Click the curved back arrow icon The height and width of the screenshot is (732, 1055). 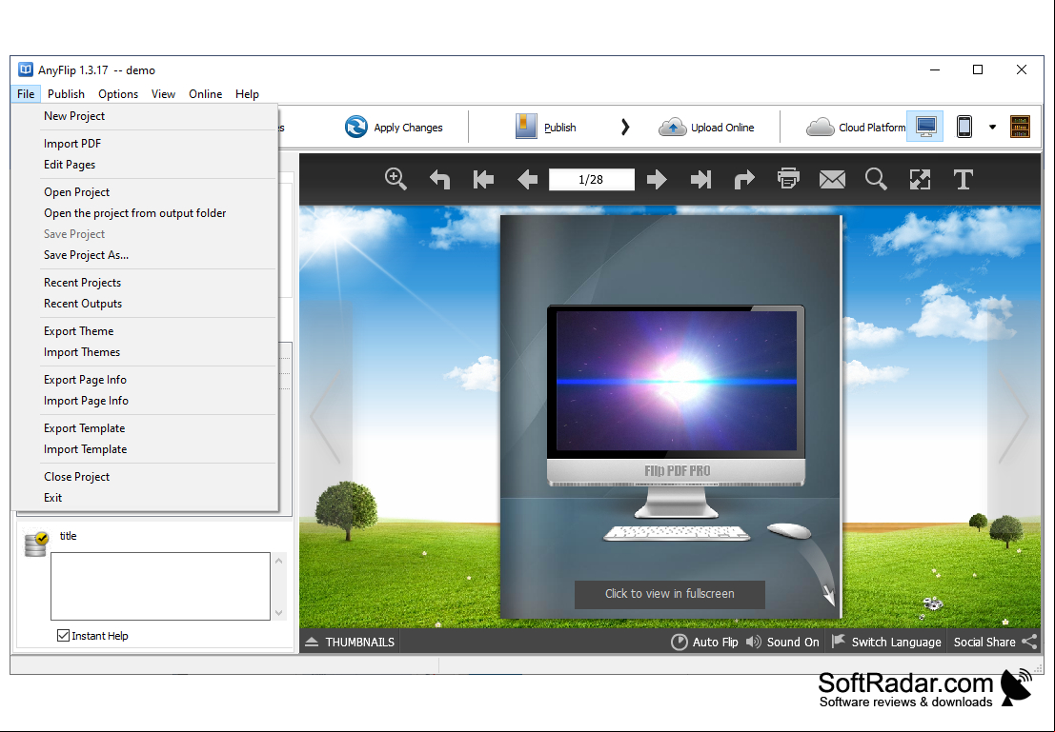[440, 180]
